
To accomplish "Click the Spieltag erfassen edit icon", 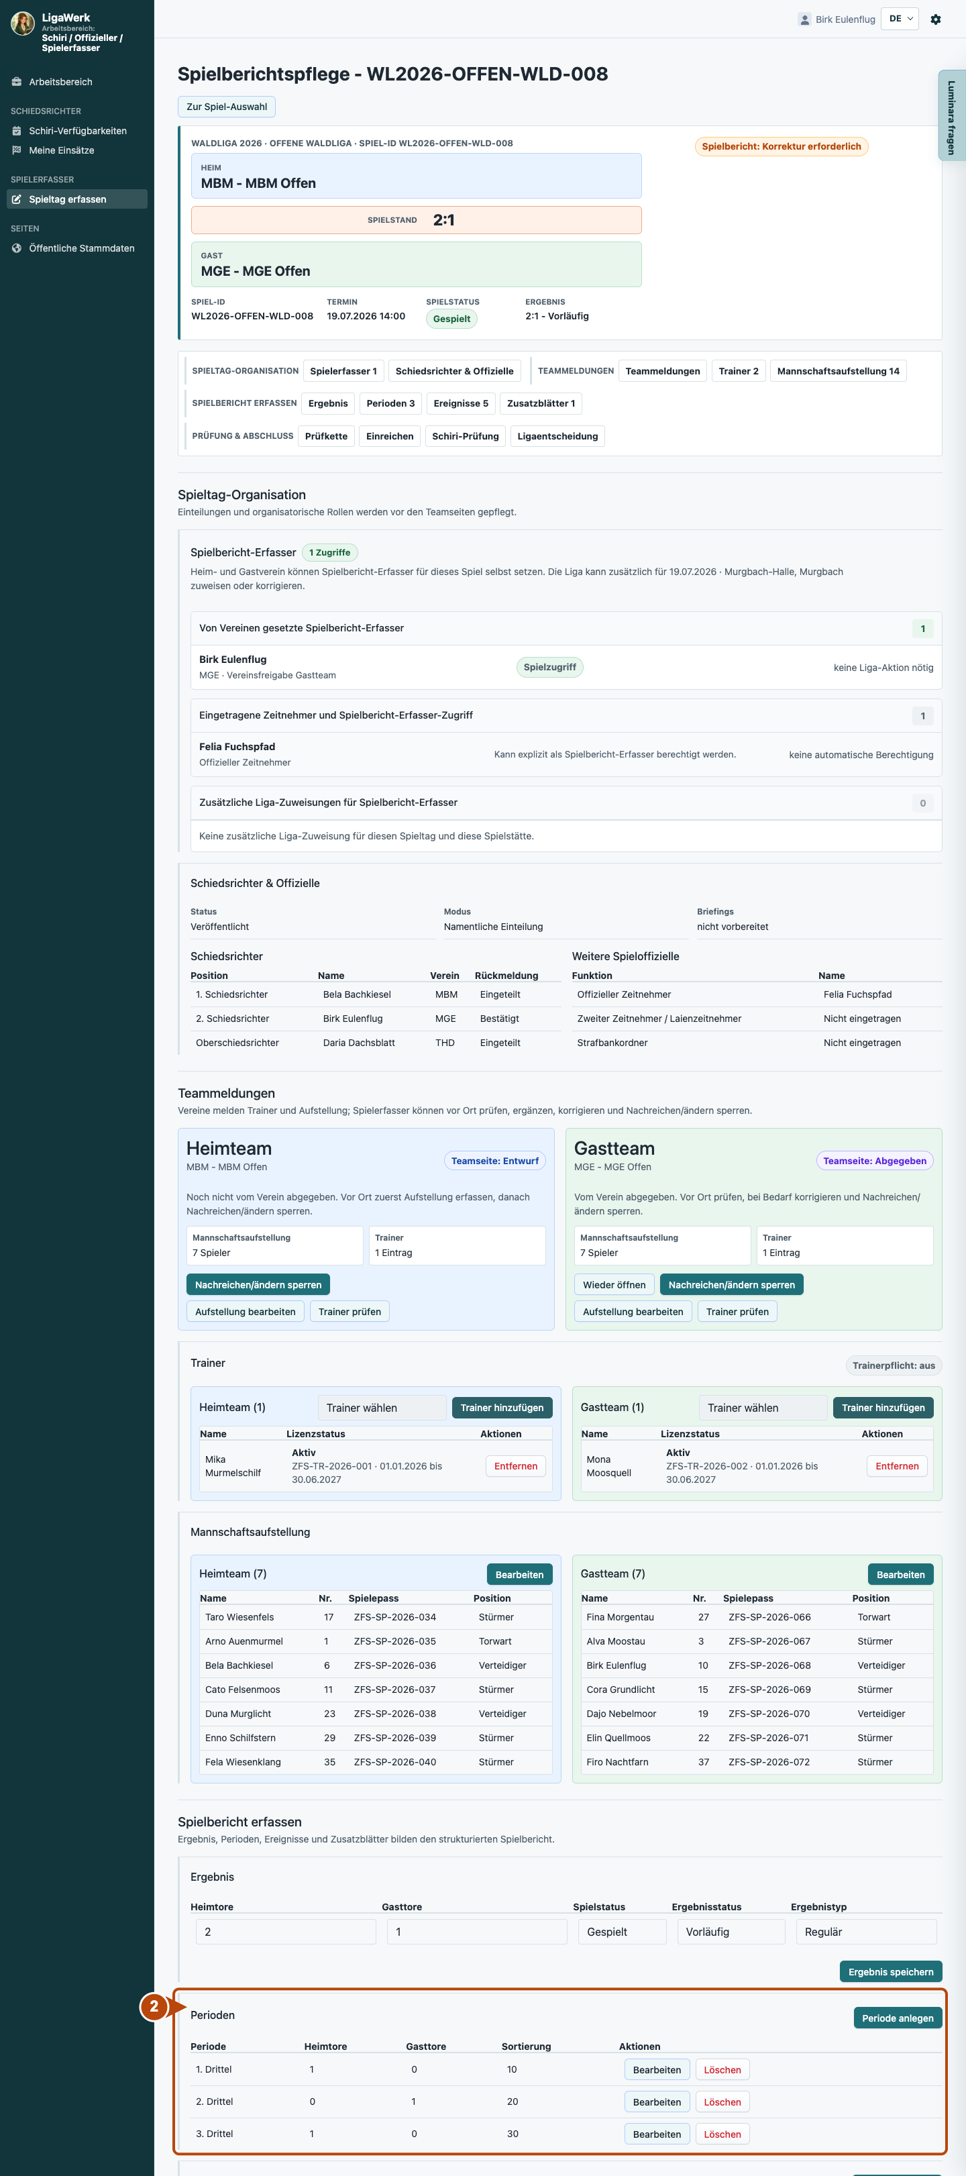I will click(x=16, y=199).
